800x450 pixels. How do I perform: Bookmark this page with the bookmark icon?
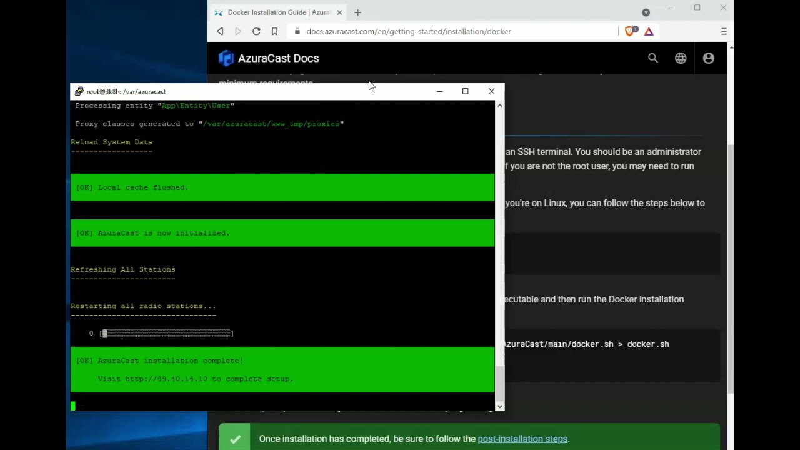274,31
